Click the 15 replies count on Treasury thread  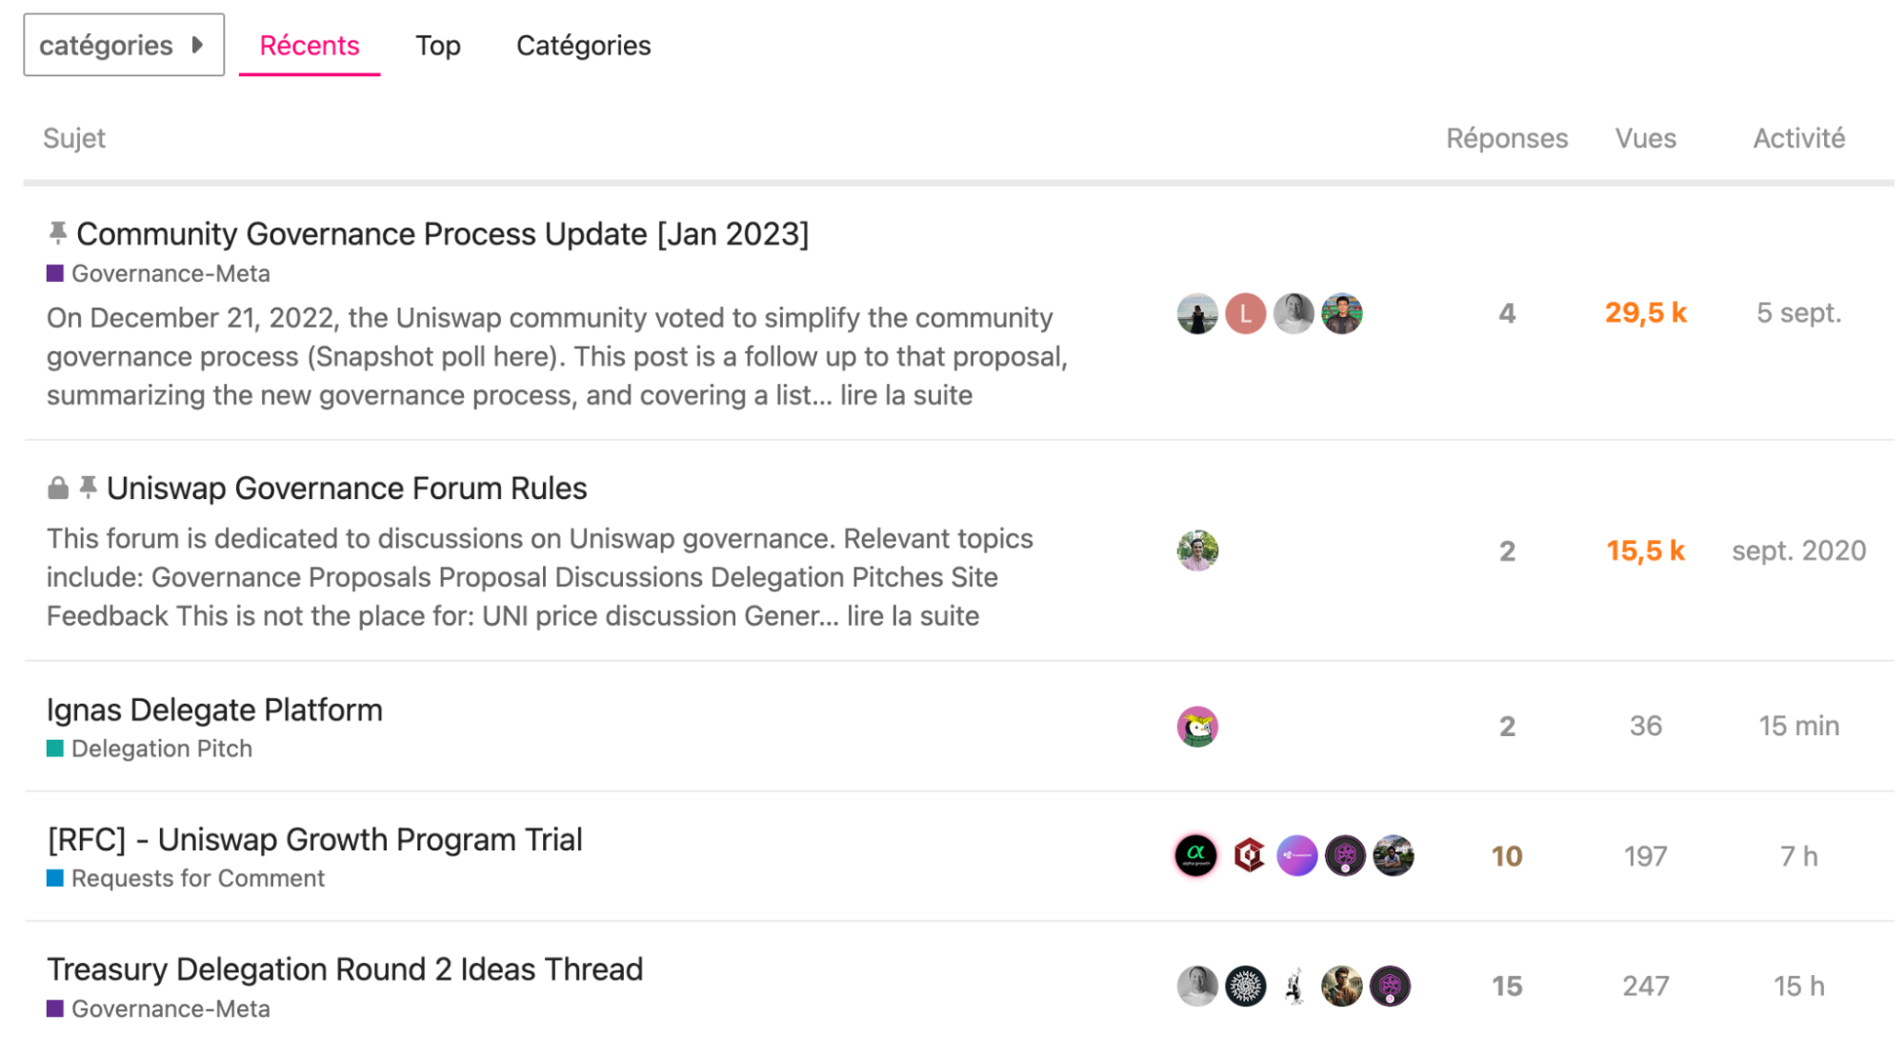coord(1506,986)
